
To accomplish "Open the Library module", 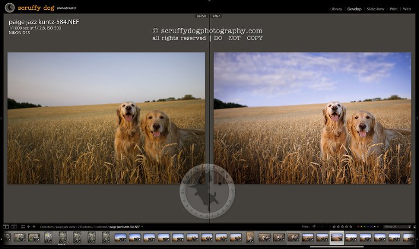I will click(336, 9).
